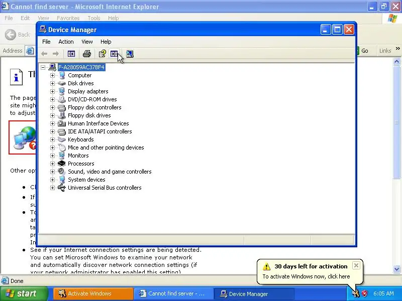Click the Forward arrow in Device Manager toolbar
The width and height of the screenshot is (402, 301).
pos(56,54)
